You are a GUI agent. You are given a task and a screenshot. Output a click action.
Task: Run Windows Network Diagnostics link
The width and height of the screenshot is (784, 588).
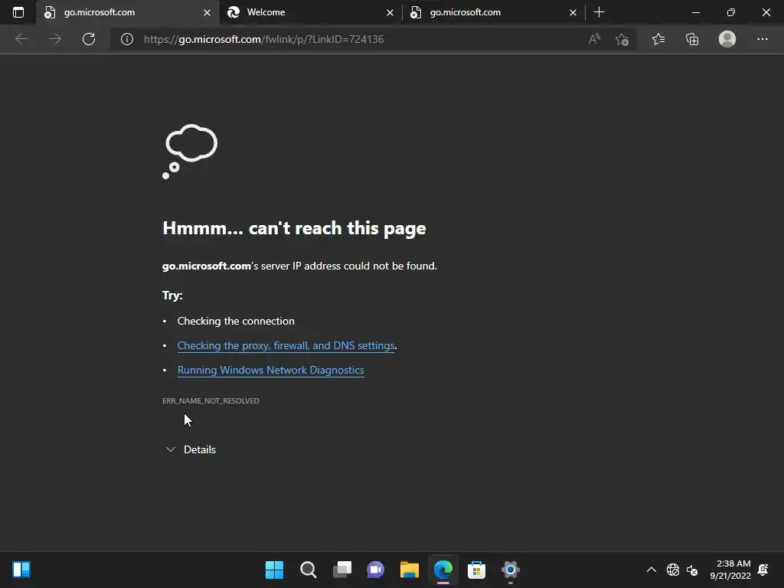tap(270, 370)
